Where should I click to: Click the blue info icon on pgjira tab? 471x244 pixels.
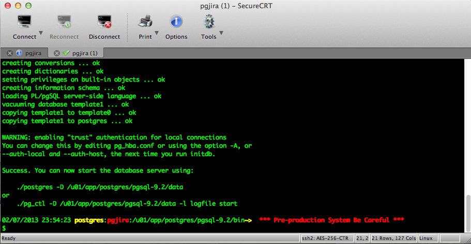[19, 53]
